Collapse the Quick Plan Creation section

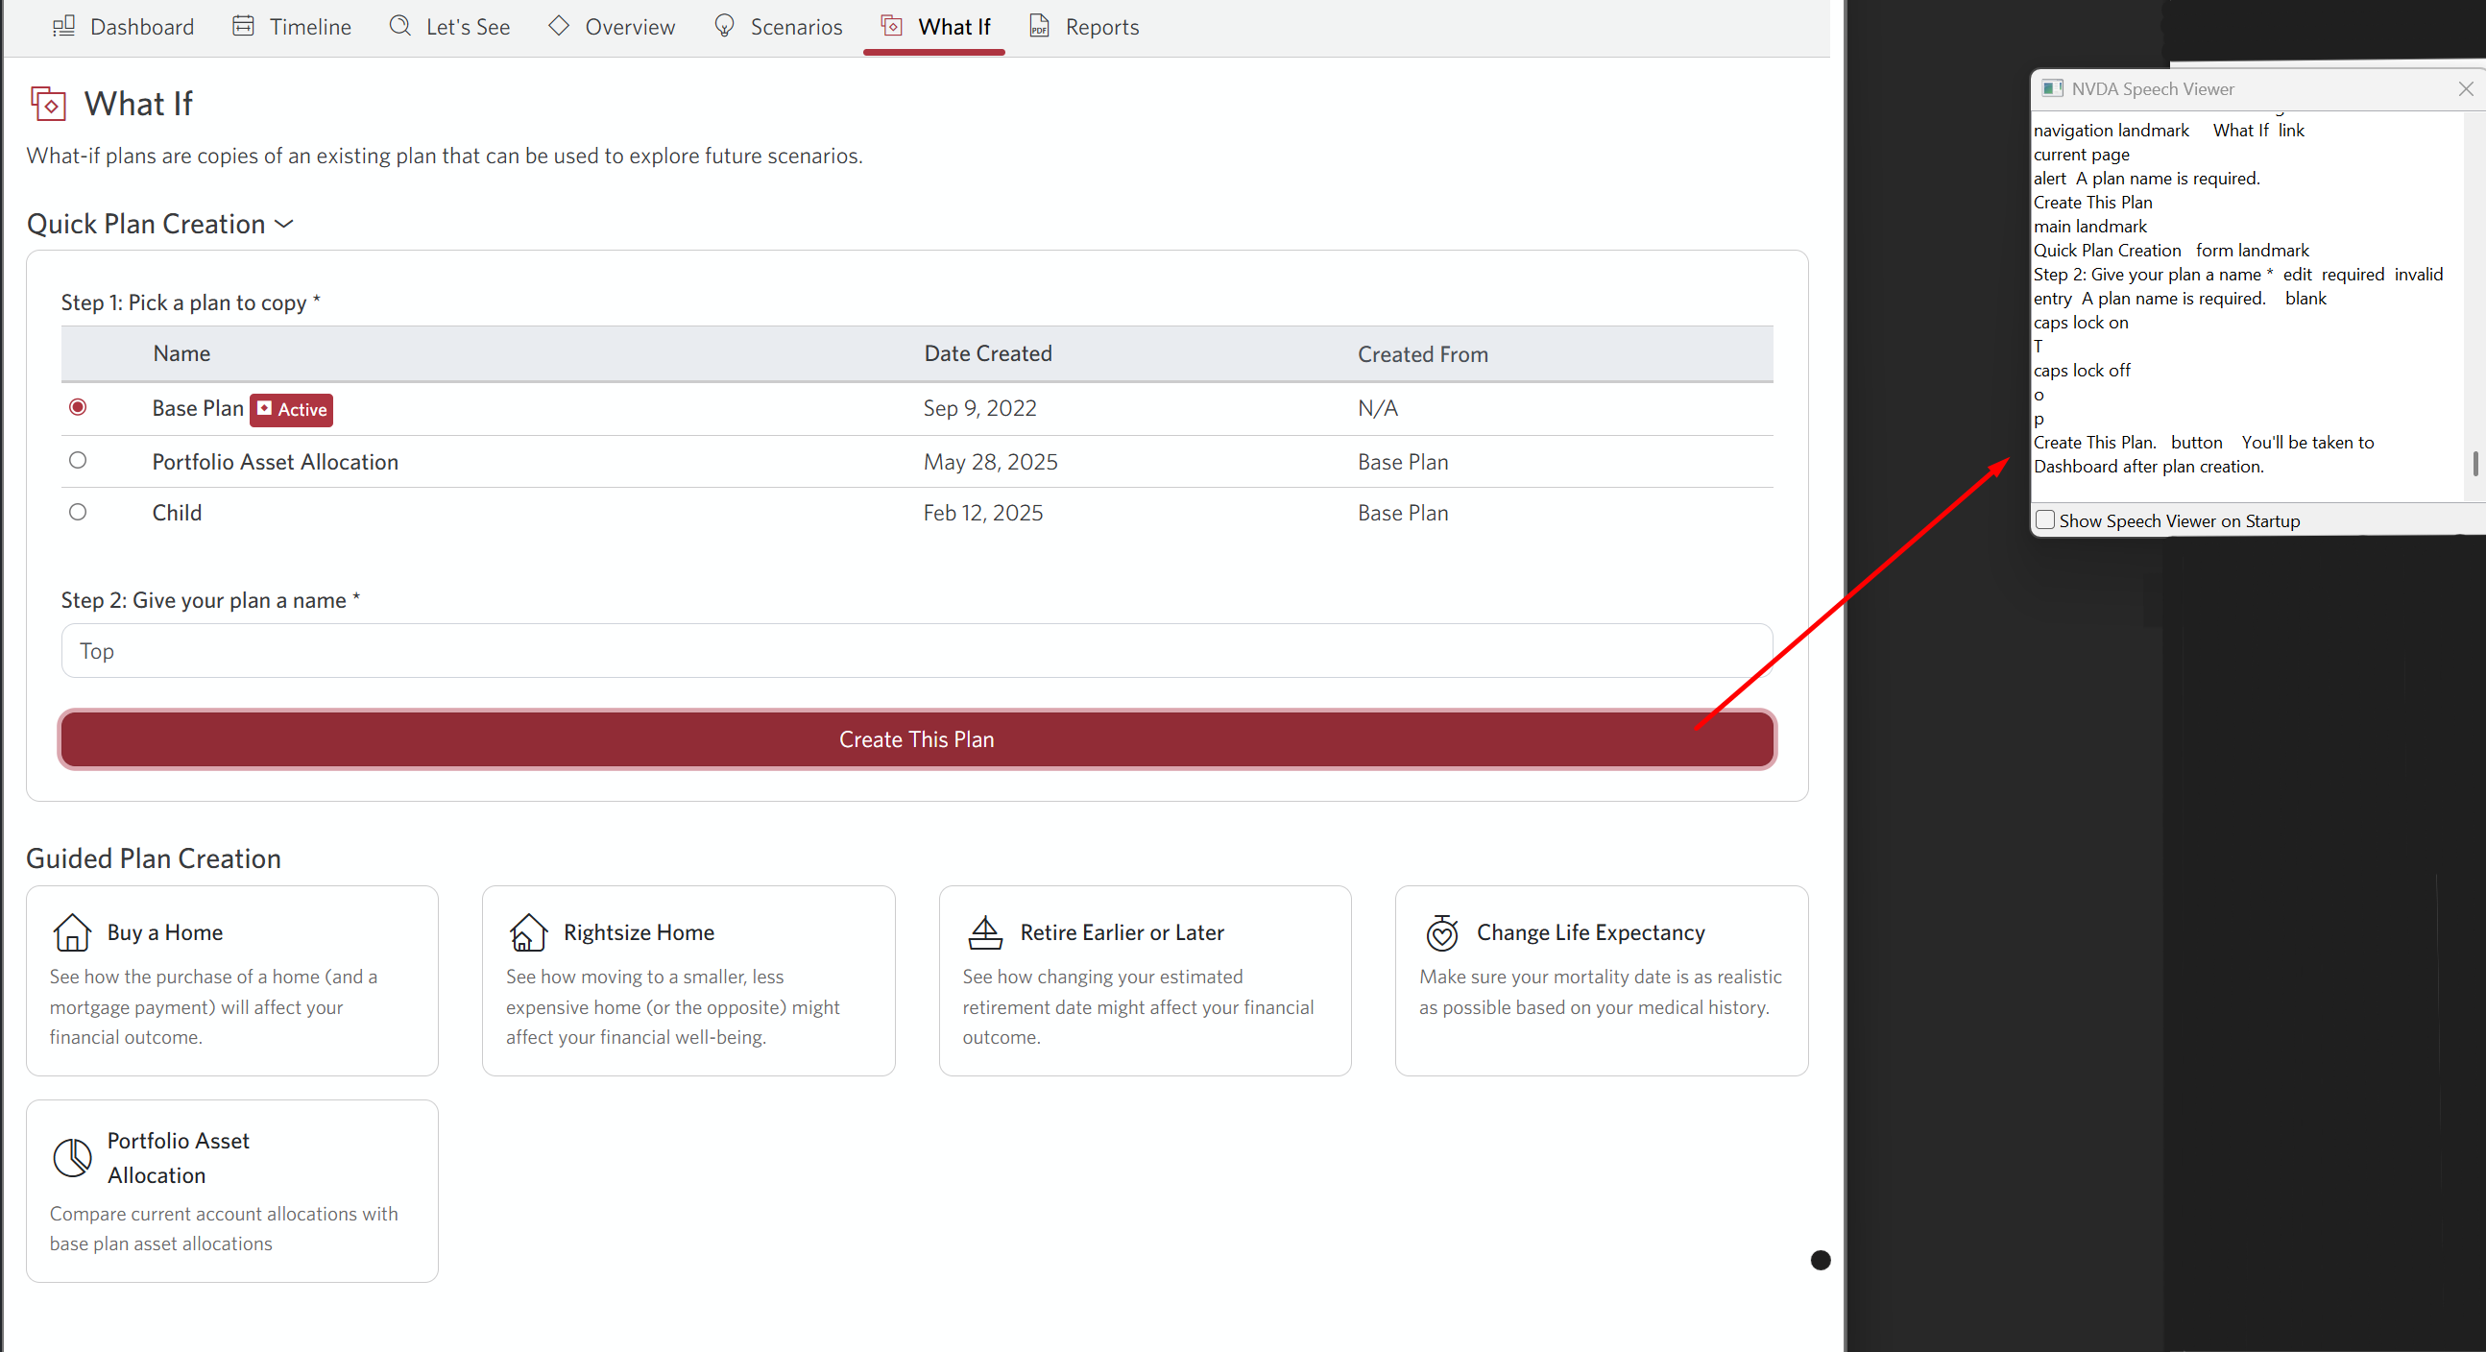click(x=283, y=223)
